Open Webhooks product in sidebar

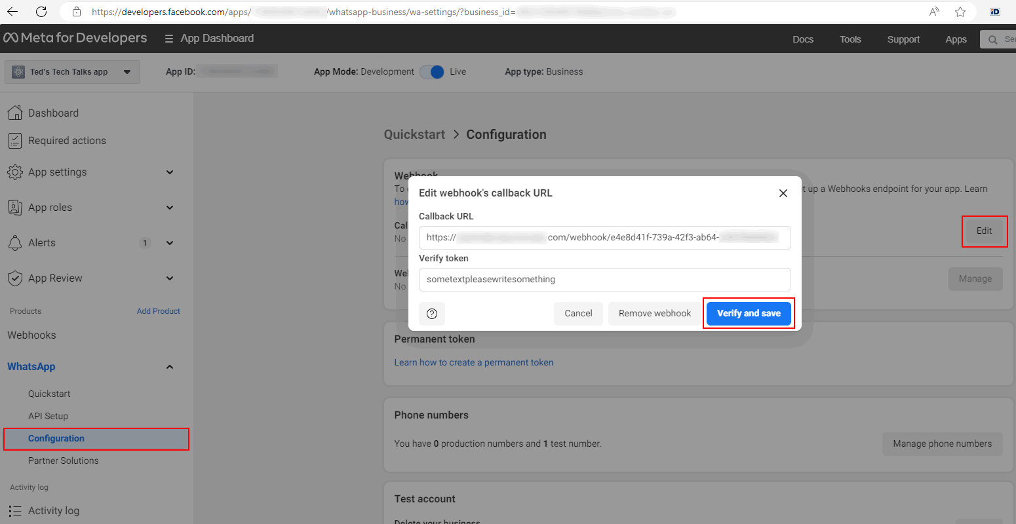coord(31,335)
